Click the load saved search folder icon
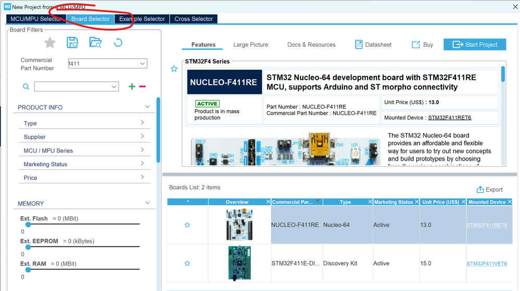Screen dimensions: 520x291 click(95, 43)
